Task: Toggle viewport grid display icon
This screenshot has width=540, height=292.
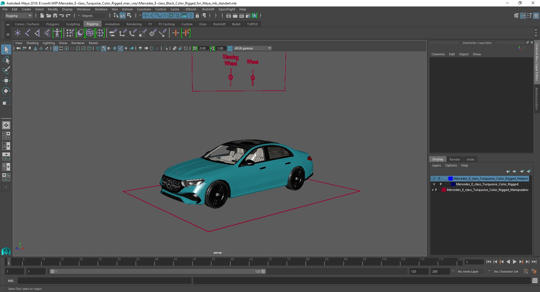Action: 55,48
